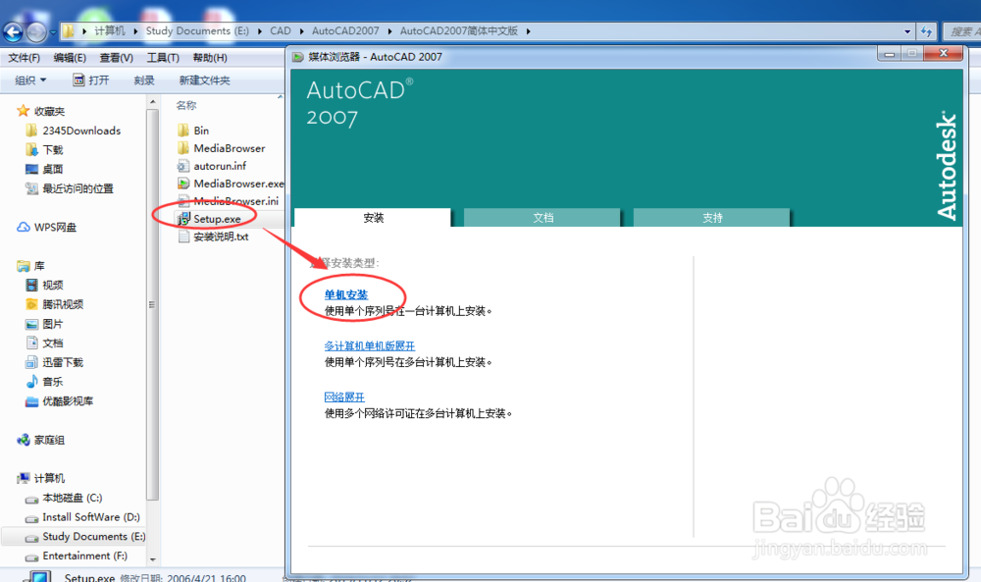981x582 pixels.
Task: Open the 帮助(H) menu
Action: (210, 58)
